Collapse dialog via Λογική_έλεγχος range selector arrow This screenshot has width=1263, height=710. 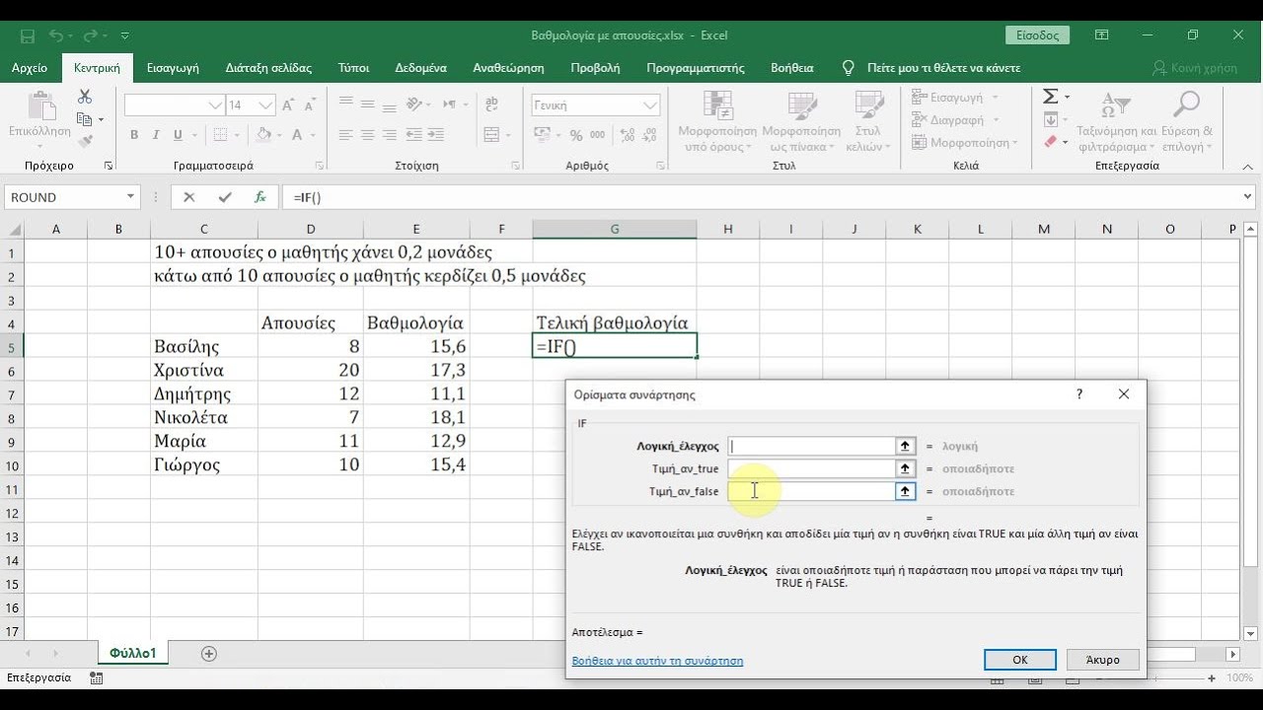[x=905, y=446]
